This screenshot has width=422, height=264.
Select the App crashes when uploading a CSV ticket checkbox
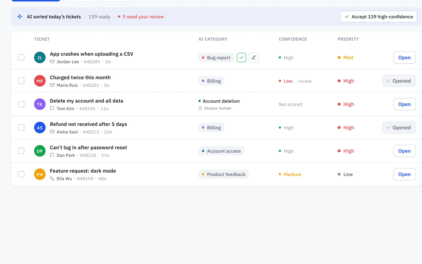tap(21, 58)
